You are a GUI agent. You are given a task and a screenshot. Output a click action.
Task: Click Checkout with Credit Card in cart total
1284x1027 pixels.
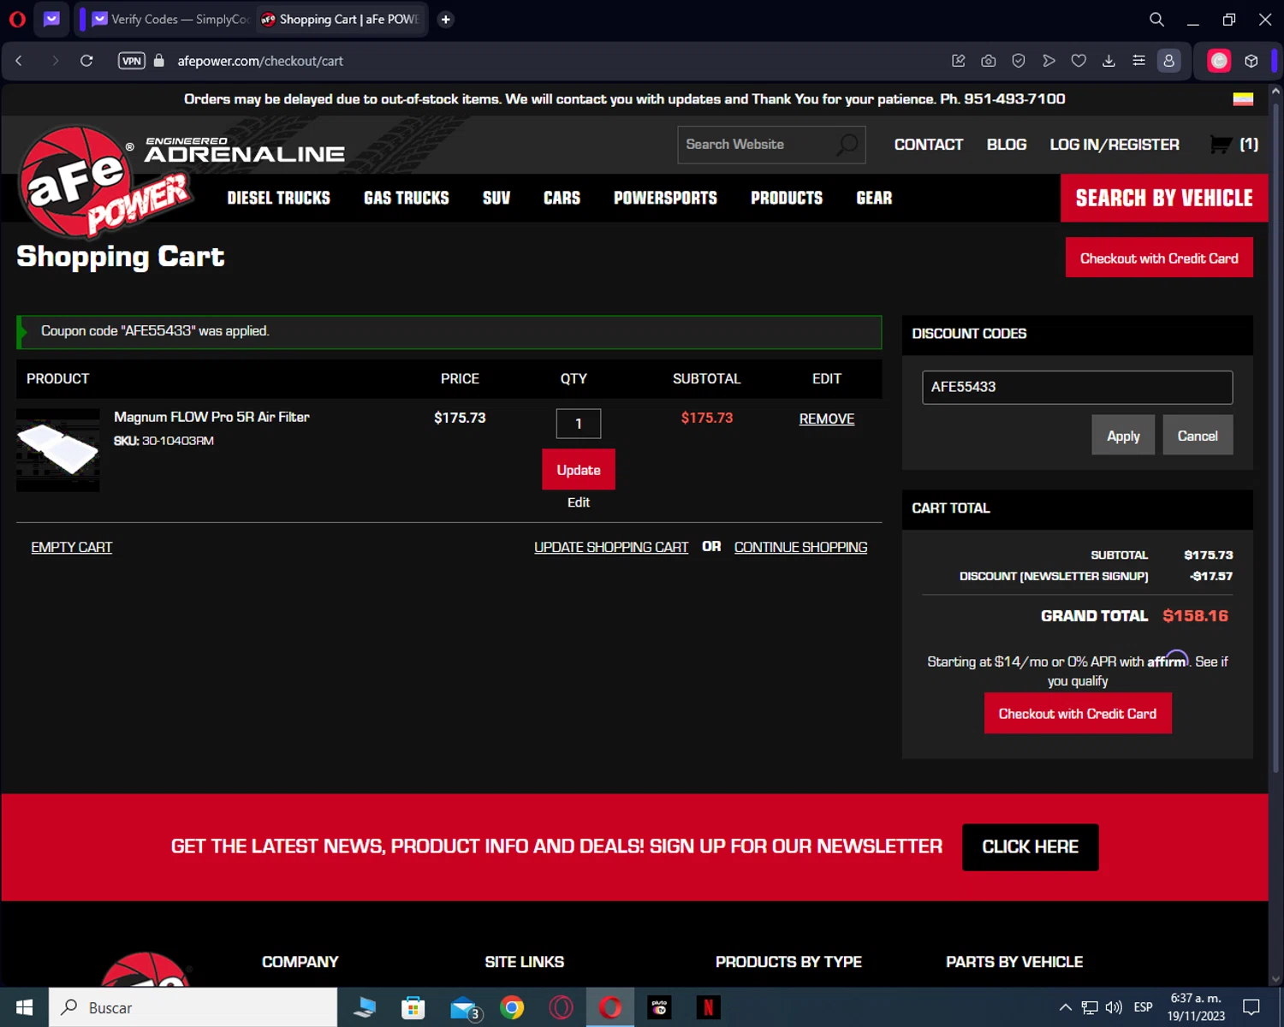click(x=1078, y=714)
